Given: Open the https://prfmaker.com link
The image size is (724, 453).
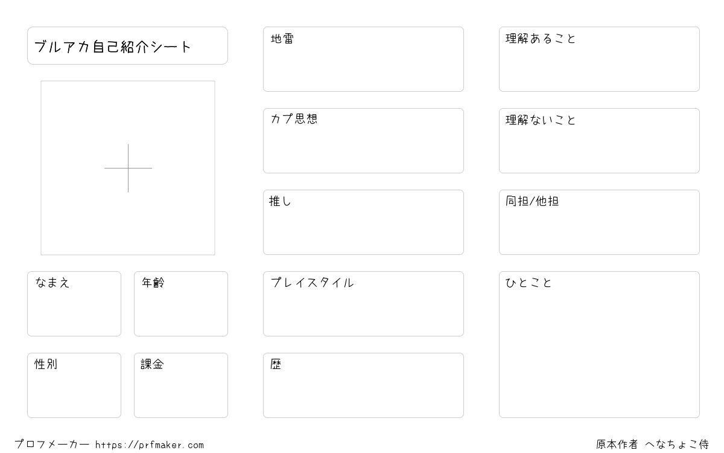Looking at the screenshot, I should click(x=150, y=445).
